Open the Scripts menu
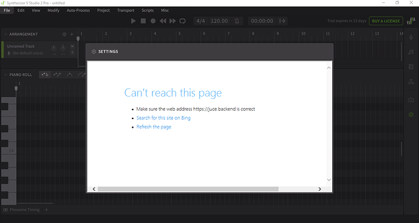The width and height of the screenshot is (419, 223). [x=148, y=10]
